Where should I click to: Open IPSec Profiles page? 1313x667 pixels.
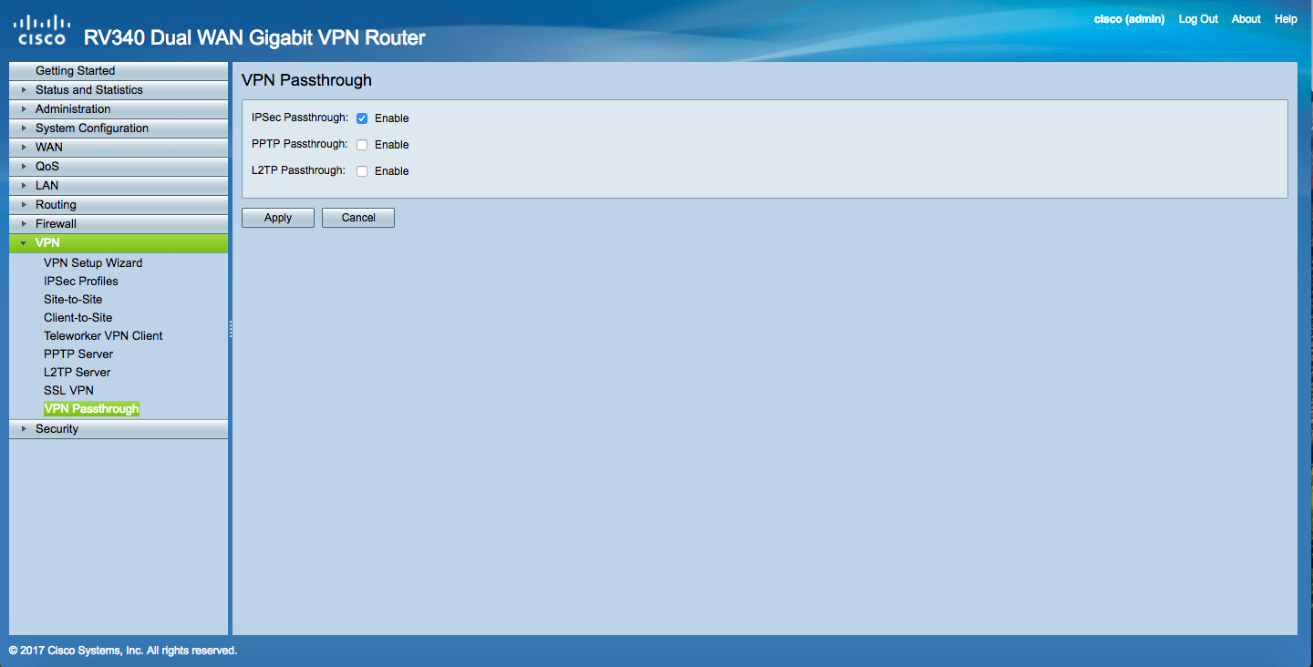(x=81, y=282)
